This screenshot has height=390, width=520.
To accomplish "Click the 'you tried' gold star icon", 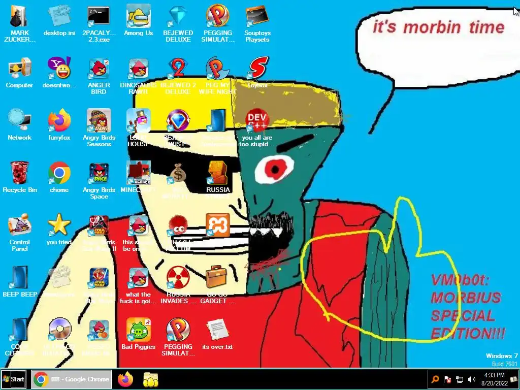I will tap(59, 225).
